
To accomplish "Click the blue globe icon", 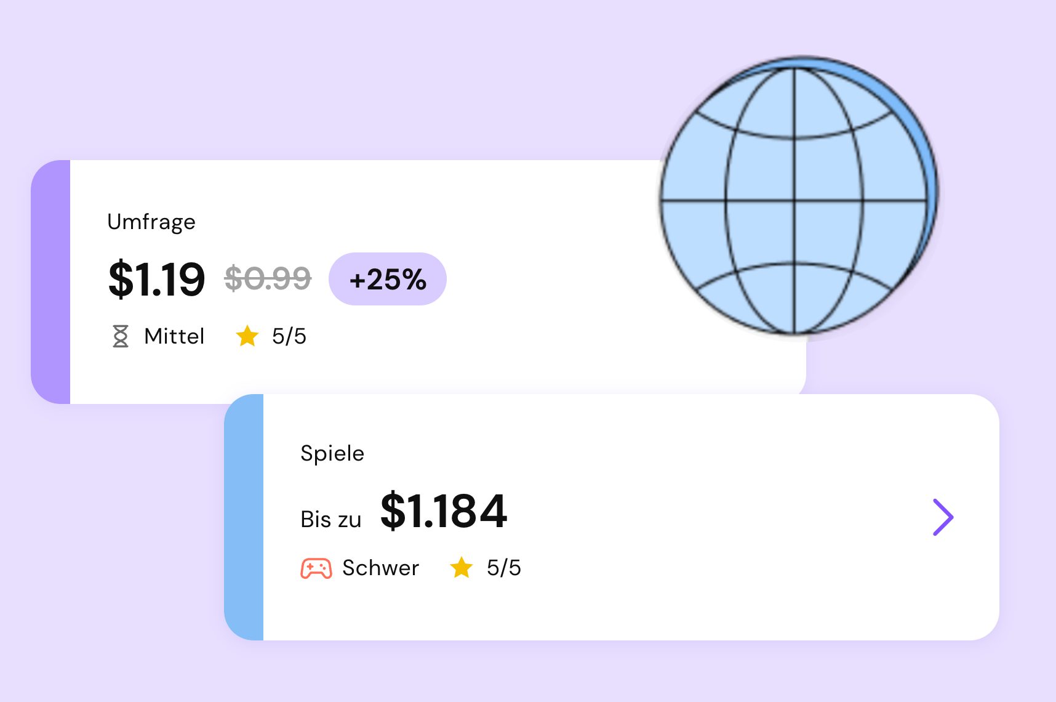I will click(x=799, y=196).
